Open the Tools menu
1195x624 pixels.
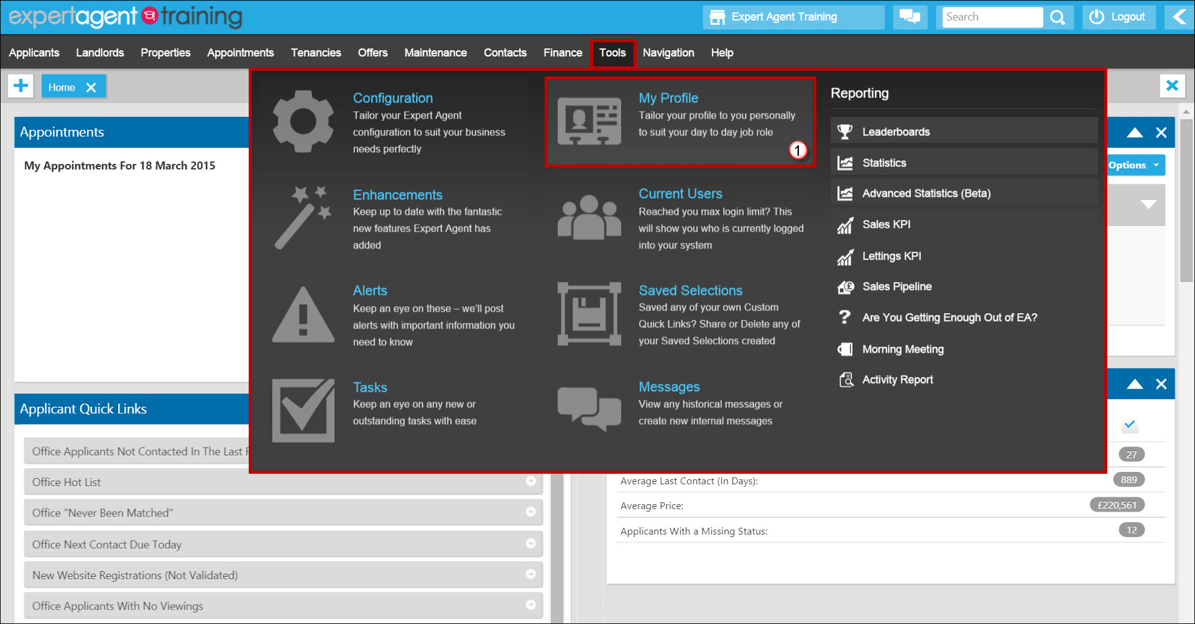pos(612,53)
